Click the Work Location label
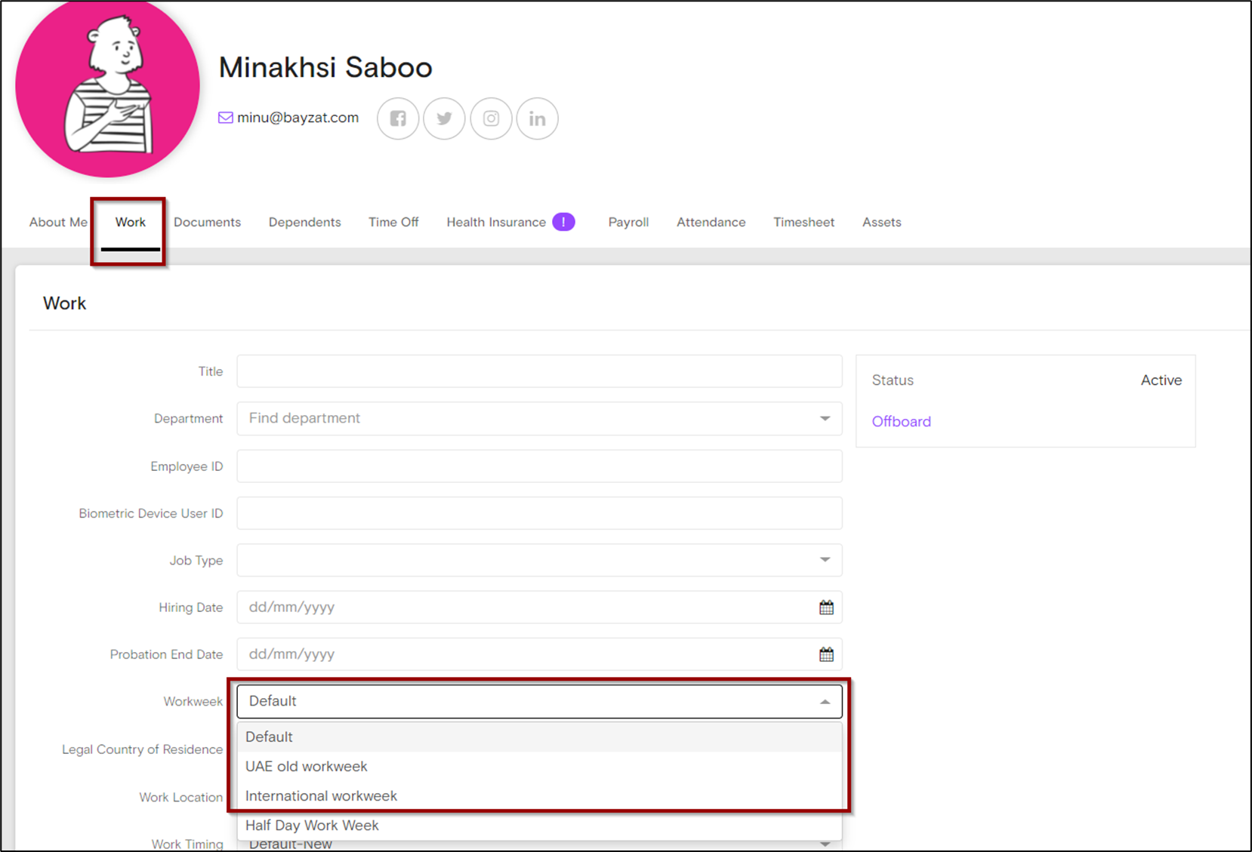 (181, 797)
